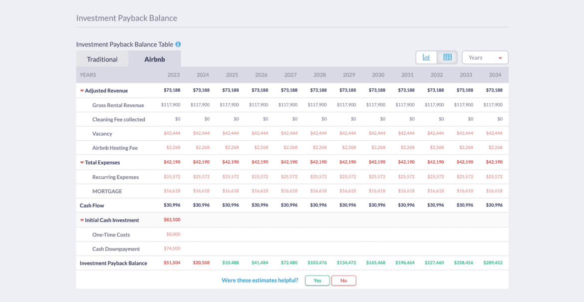Click Yes for estimates helpful
Image resolution: width=584 pixels, height=302 pixels.
317,281
